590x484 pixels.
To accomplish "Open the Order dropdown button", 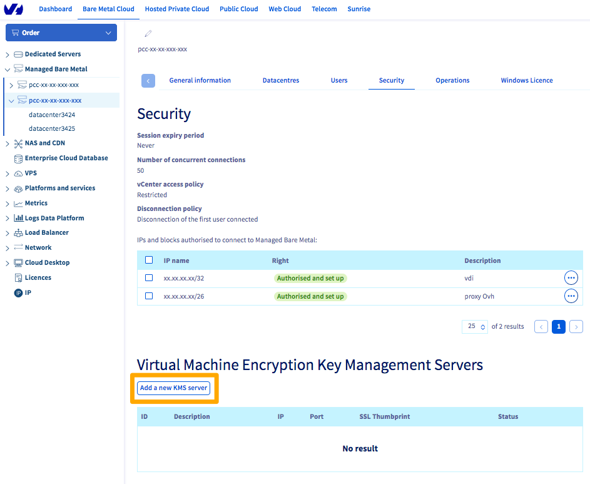I will (61, 32).
